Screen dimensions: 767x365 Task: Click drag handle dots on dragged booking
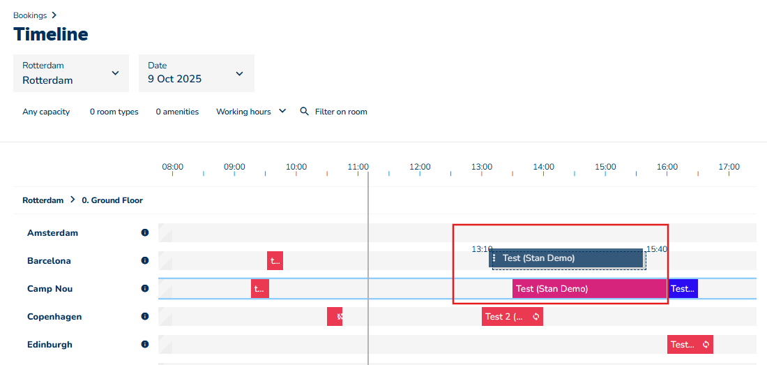click(494, 258)
